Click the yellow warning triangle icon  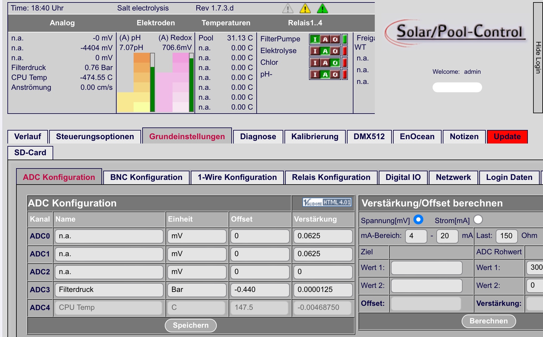(305, 8)
